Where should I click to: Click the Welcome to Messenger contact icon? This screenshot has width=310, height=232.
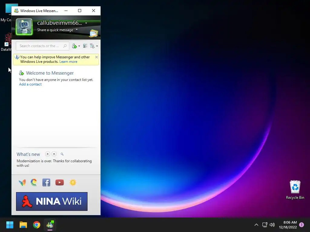click(x=21, y=73)
